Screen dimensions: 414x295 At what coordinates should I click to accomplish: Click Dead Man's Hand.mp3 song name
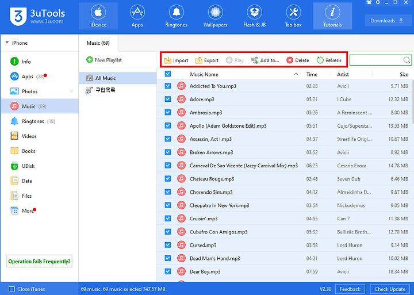215,258
